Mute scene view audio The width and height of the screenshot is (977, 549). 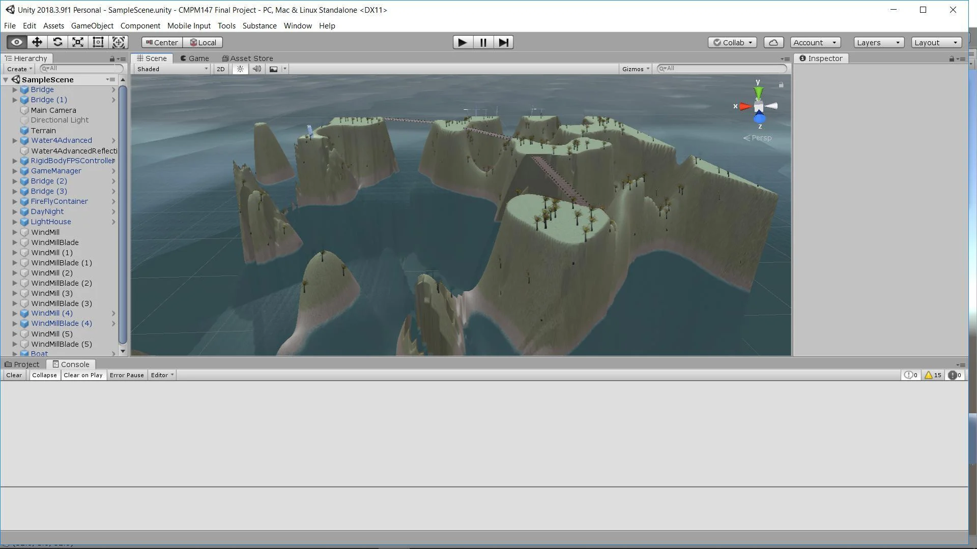click(x=257, y=69)
